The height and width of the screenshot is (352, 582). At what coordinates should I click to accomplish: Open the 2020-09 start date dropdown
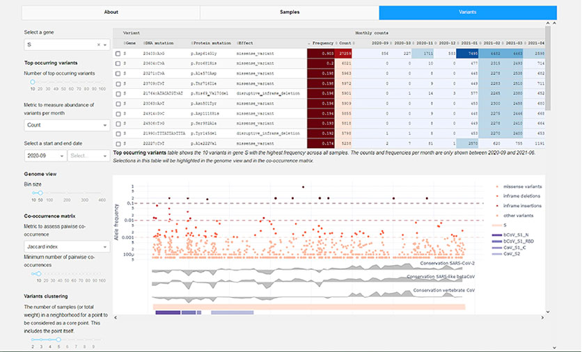point(45,156)
